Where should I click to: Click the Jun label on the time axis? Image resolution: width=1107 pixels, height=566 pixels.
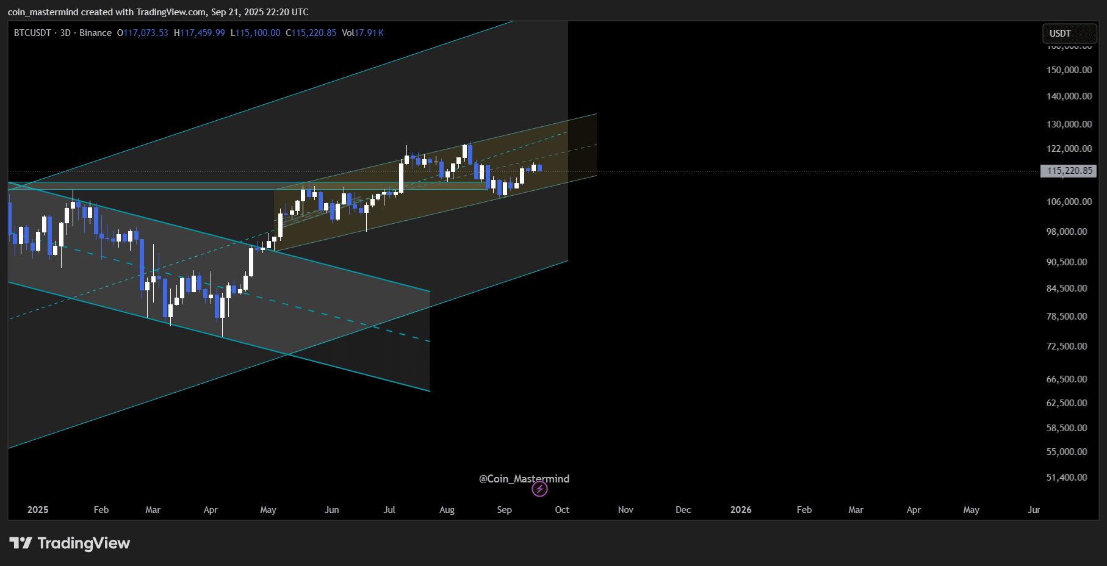tap(332, 510)
